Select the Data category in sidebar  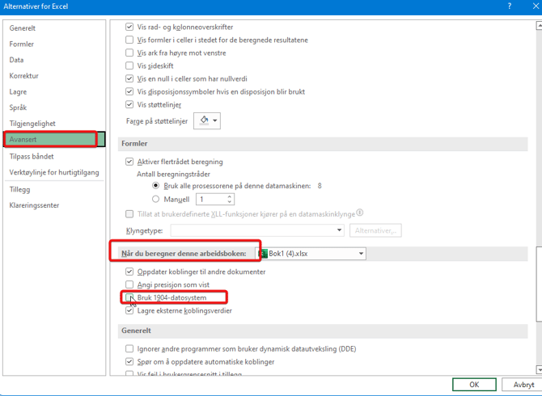pos(16,60)
